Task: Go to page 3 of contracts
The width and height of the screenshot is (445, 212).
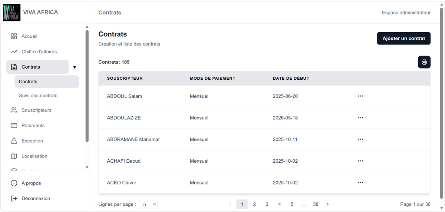Action: [267, 204]
